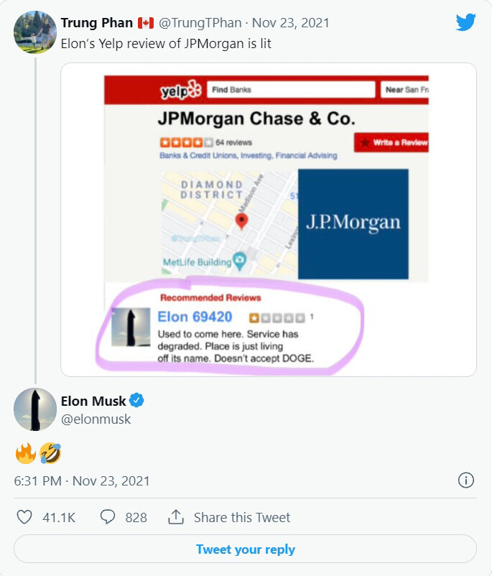The image size is (492, 576).
Task: Click the Yelp logo in screenshot
Action: [x=181, y=90]
